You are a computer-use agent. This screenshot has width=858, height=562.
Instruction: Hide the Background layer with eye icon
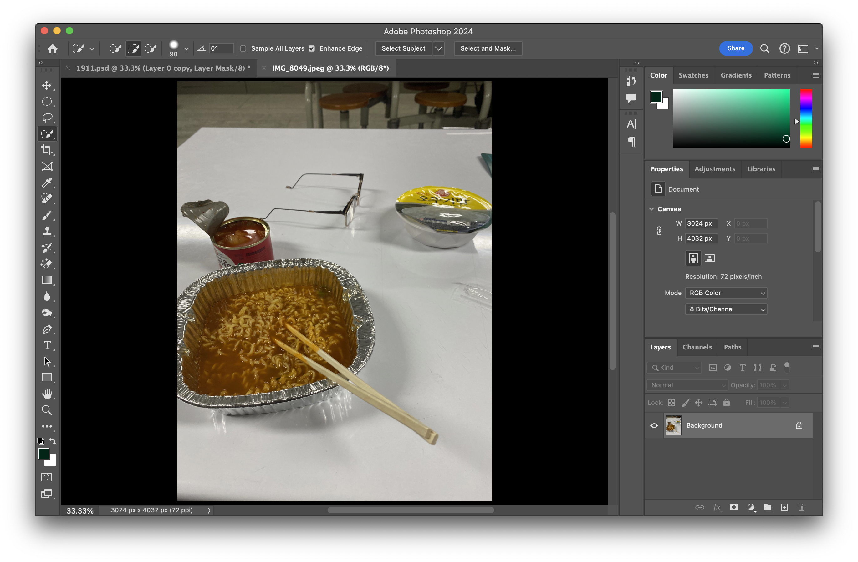(654, 425)
